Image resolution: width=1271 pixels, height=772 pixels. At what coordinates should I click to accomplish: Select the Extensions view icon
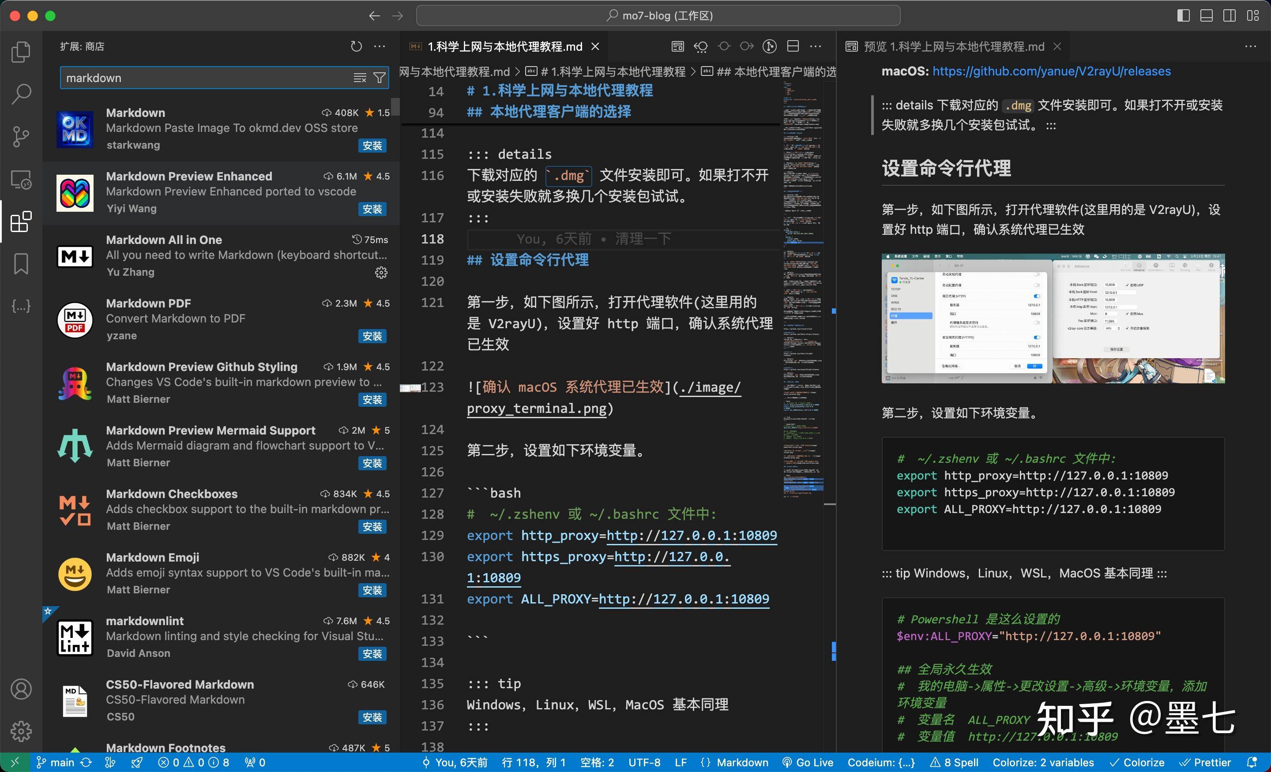coord(21,222)
